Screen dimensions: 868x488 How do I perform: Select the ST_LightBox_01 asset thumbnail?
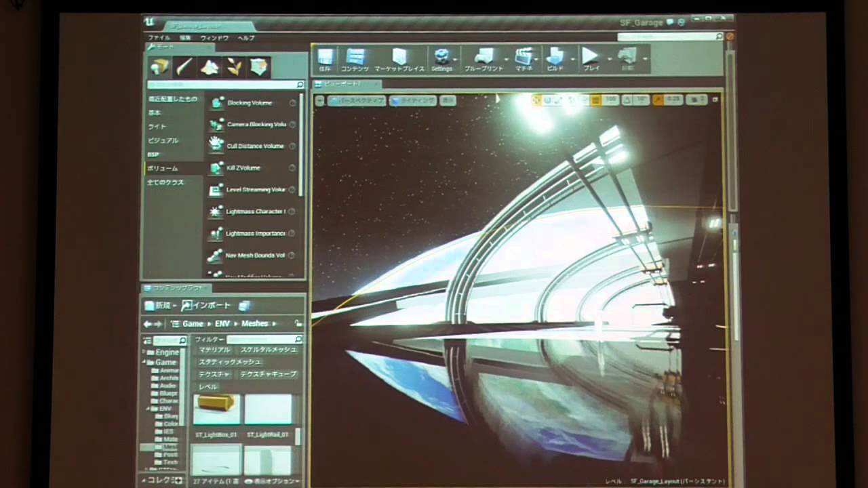216,410
